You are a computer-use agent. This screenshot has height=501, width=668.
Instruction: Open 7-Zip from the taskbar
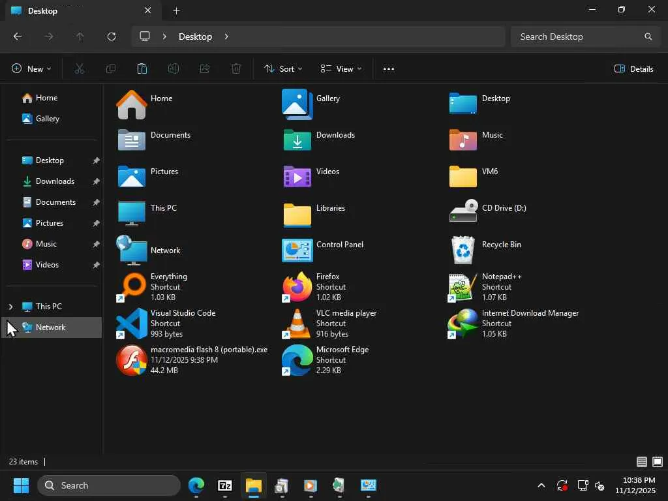click(x=225, y=485)
